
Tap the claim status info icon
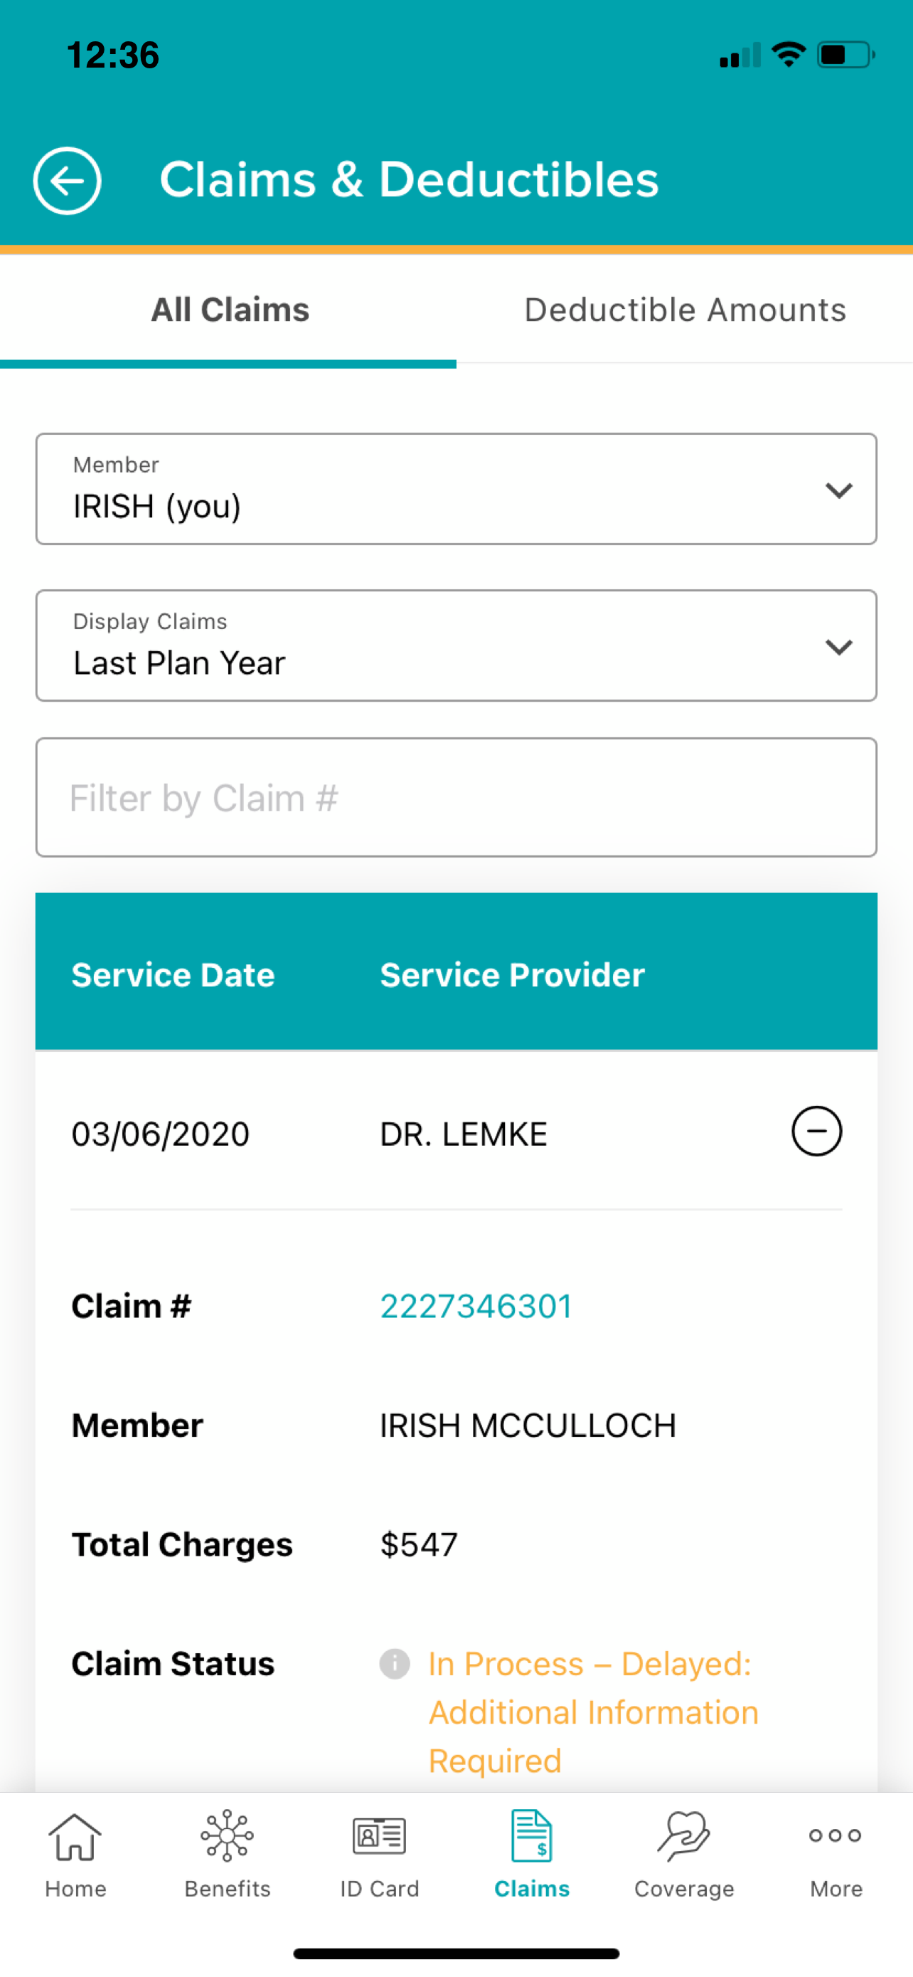coord(395,1664)
